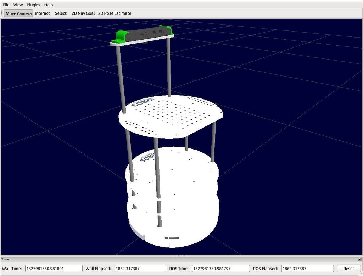Switch to the Move Camera tool
This screenshot has height=276, width=363.
click(x=18, y=13)
